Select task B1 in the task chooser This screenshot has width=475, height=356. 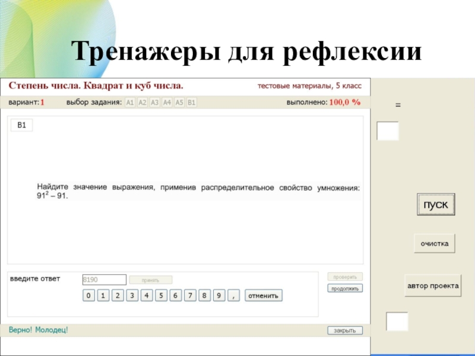tap(191, 102)
